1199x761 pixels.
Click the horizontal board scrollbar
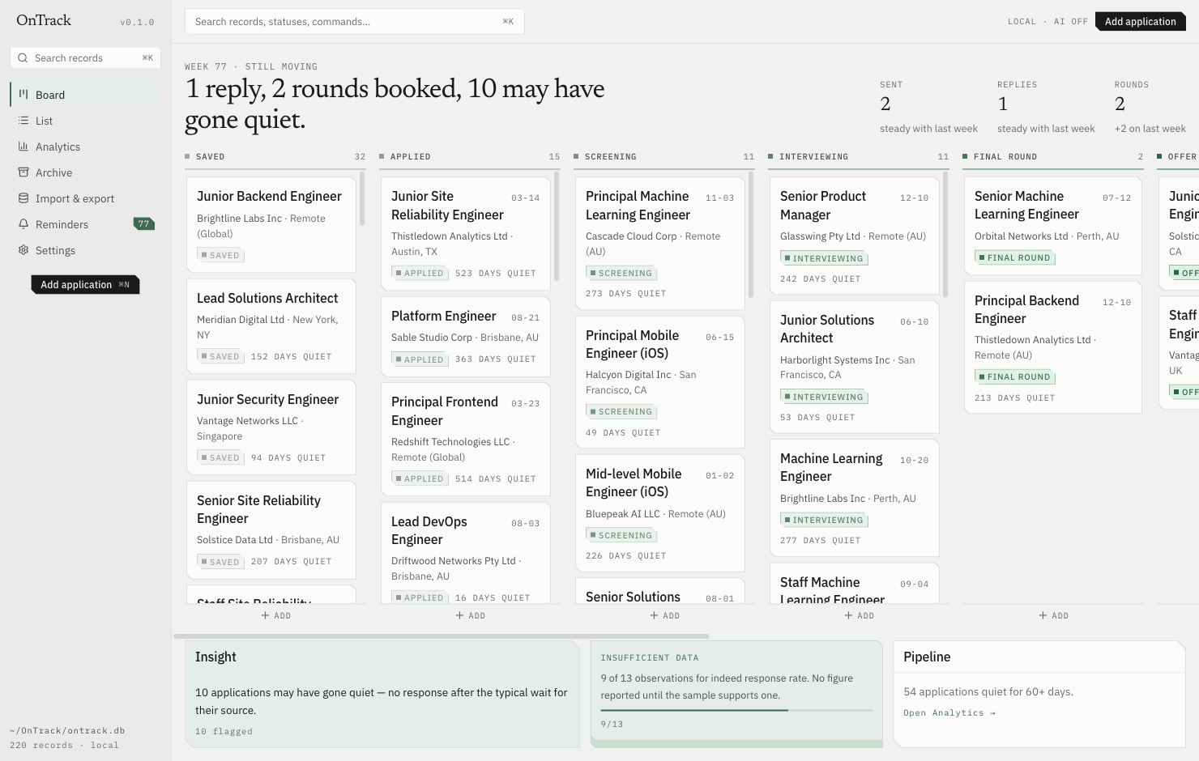coord(442,636)
